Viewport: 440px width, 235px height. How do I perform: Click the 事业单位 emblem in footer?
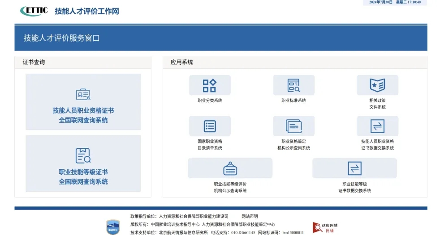point(112,227)
